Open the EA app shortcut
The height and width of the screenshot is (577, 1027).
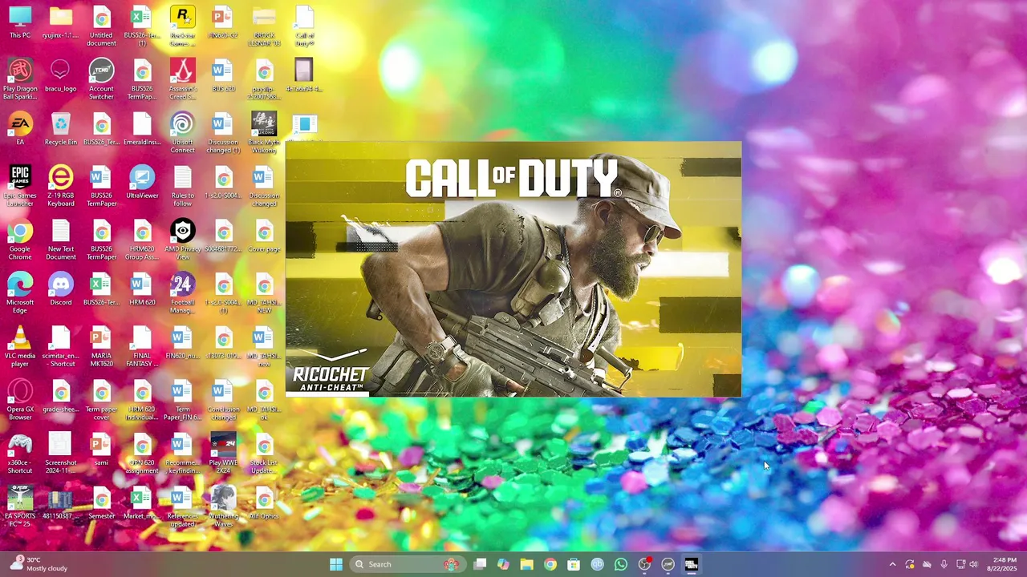pyautogui.click(x=20, y=130)
